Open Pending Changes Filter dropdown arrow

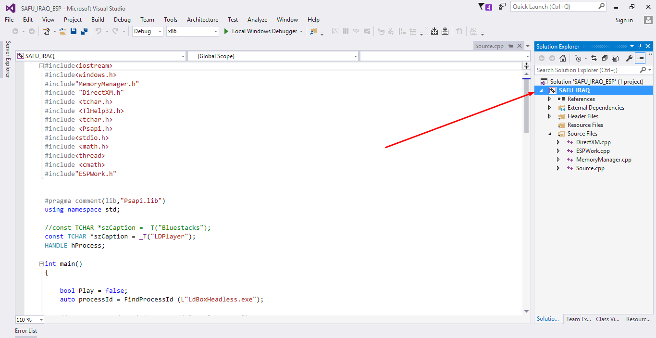click(585, 58)
